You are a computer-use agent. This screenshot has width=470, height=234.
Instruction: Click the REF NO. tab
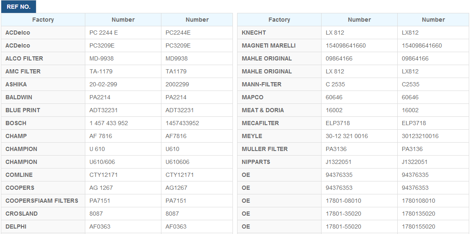(x=19, y=7)
